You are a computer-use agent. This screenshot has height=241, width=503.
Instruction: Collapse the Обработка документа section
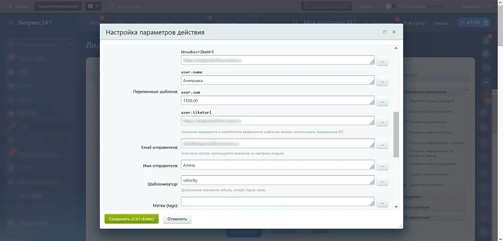coord(434,92)
